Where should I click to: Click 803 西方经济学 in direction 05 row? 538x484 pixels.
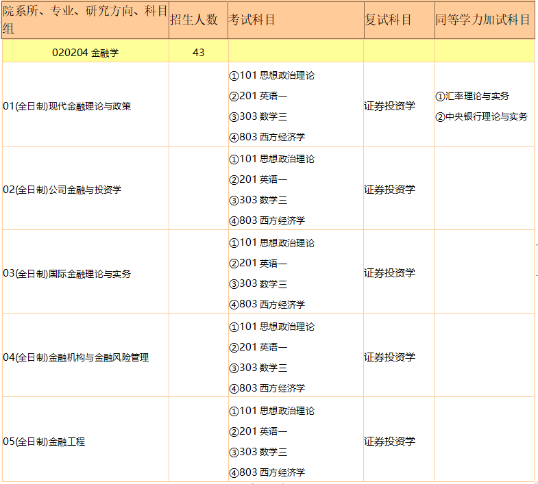(x=267, y=472)
